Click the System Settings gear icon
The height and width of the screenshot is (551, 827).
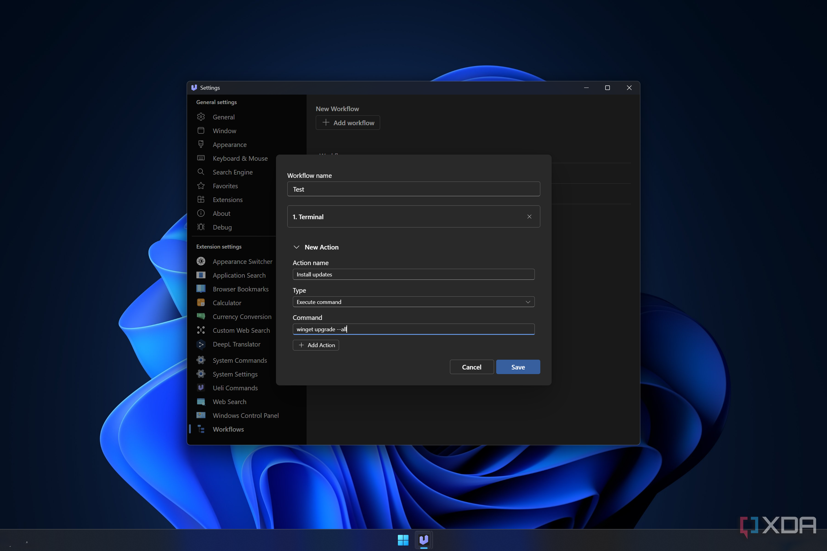click(x=201, y=374)
